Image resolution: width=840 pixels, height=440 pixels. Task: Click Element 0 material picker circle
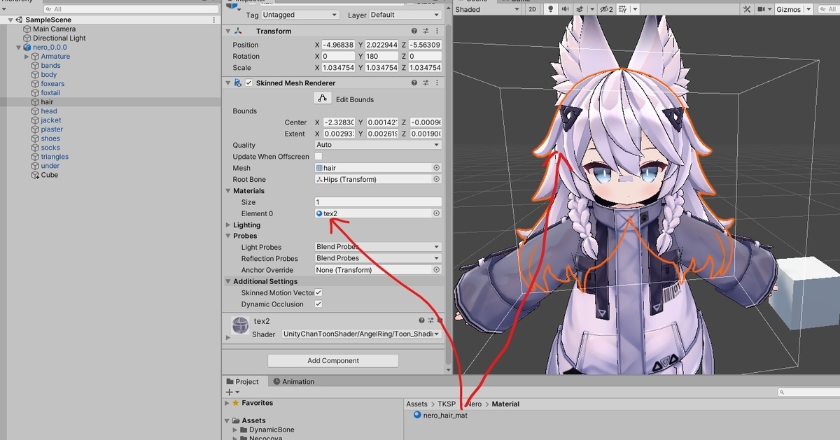[437, 213]
